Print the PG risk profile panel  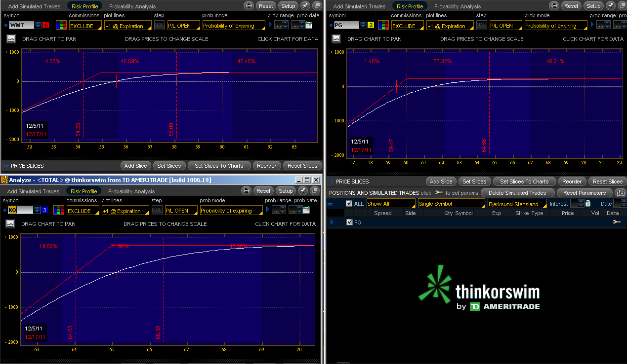[x=554, y=6]
